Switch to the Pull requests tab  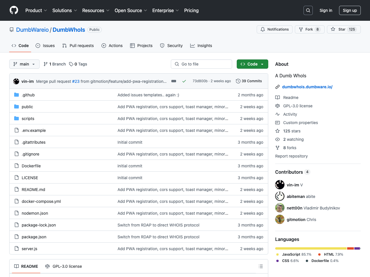(78, 46)
